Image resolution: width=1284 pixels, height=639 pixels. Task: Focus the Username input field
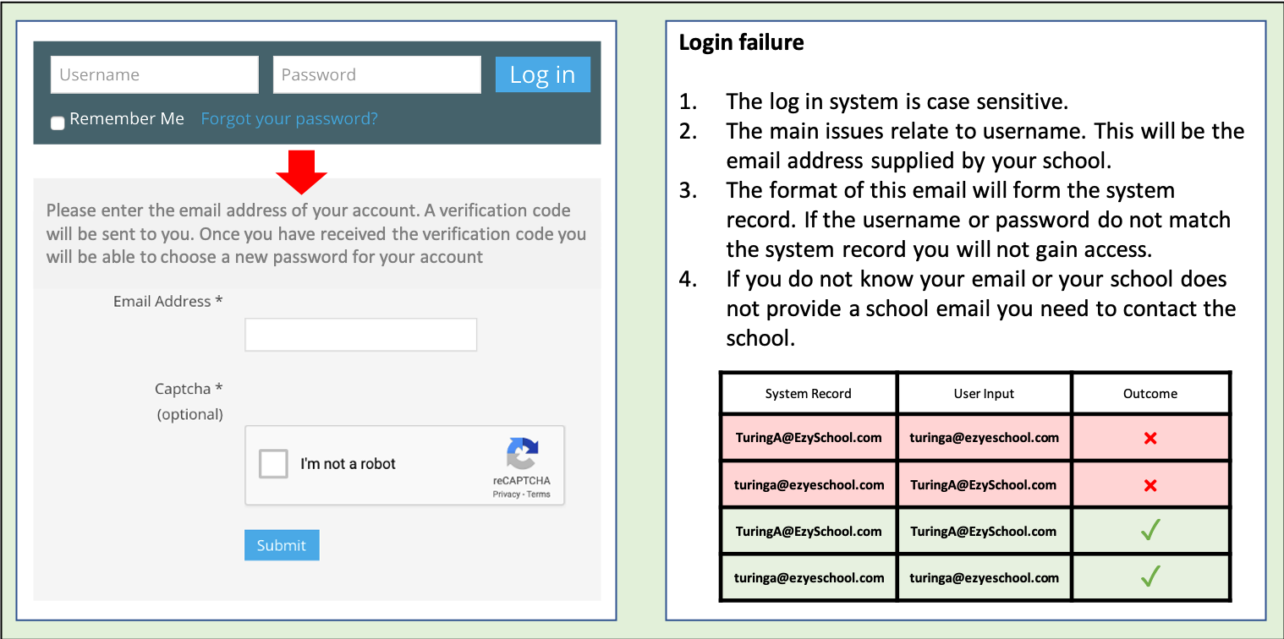point(155,74)
